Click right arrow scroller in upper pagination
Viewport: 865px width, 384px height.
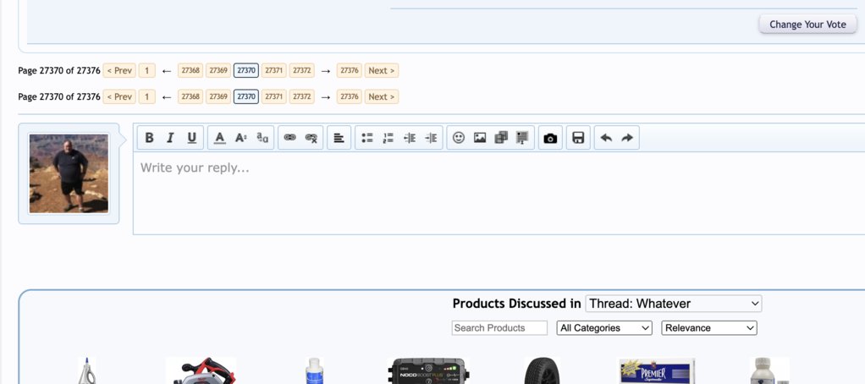326,71
